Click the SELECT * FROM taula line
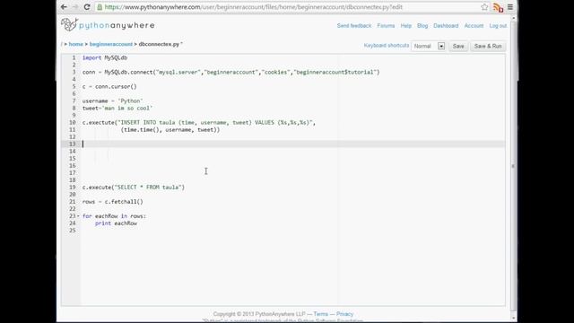574x323 pixels. coord(134,188)
